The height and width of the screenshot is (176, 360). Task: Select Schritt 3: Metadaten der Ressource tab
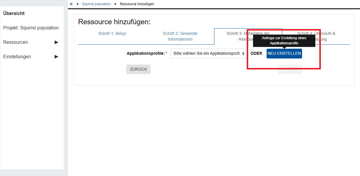[248, 36]
